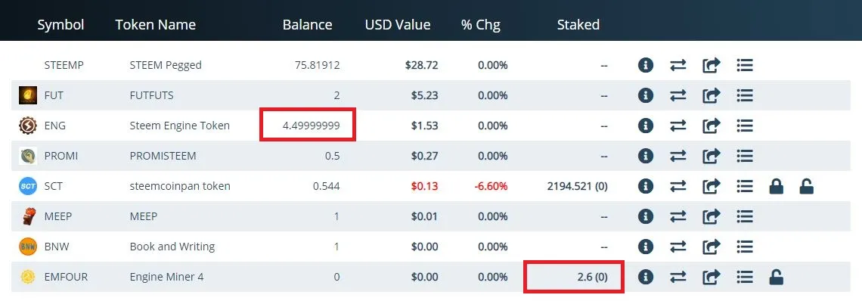The image size is (862, 301).
Task: Open info icon for FUT token
Action: pyautogui.click(x=646, y=95)
